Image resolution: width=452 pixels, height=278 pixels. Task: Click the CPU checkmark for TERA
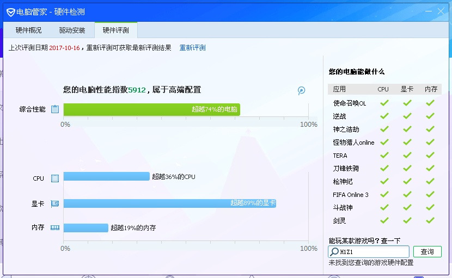pos(384,155)
